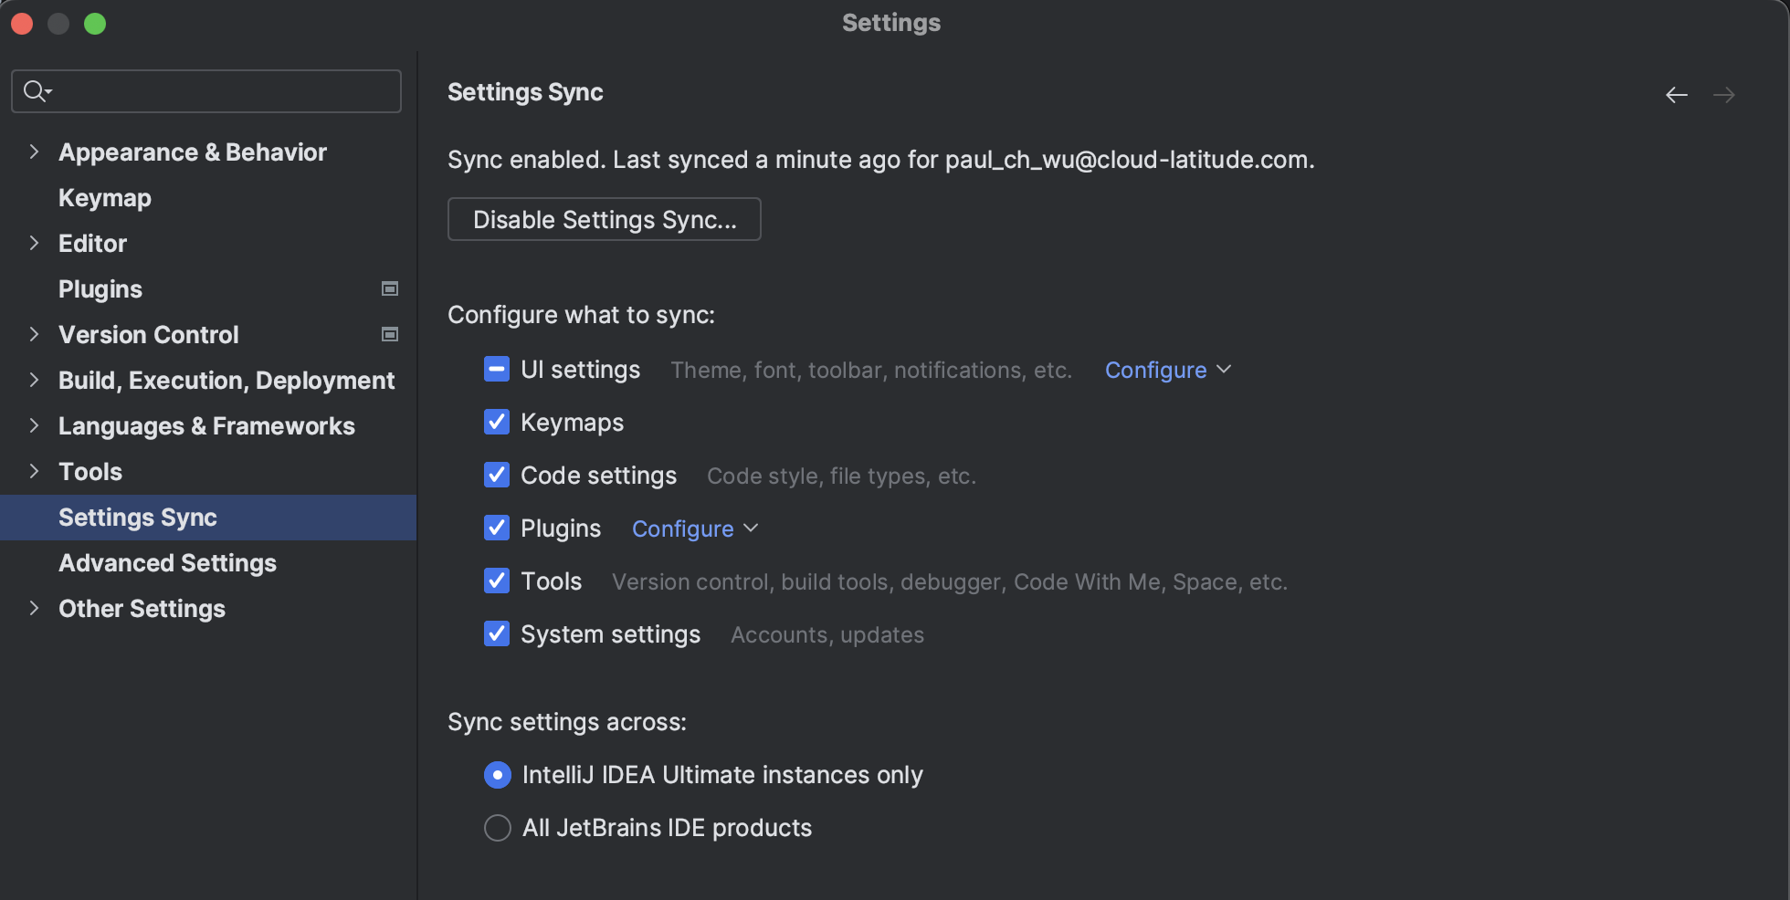Image resolution: width=1790 pixels, height=900 pixels.
Task: Expand the Editor section chevron
Action: pos(34,244)
